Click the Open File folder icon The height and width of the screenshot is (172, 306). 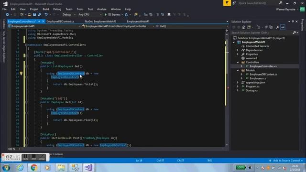(30, 15)
